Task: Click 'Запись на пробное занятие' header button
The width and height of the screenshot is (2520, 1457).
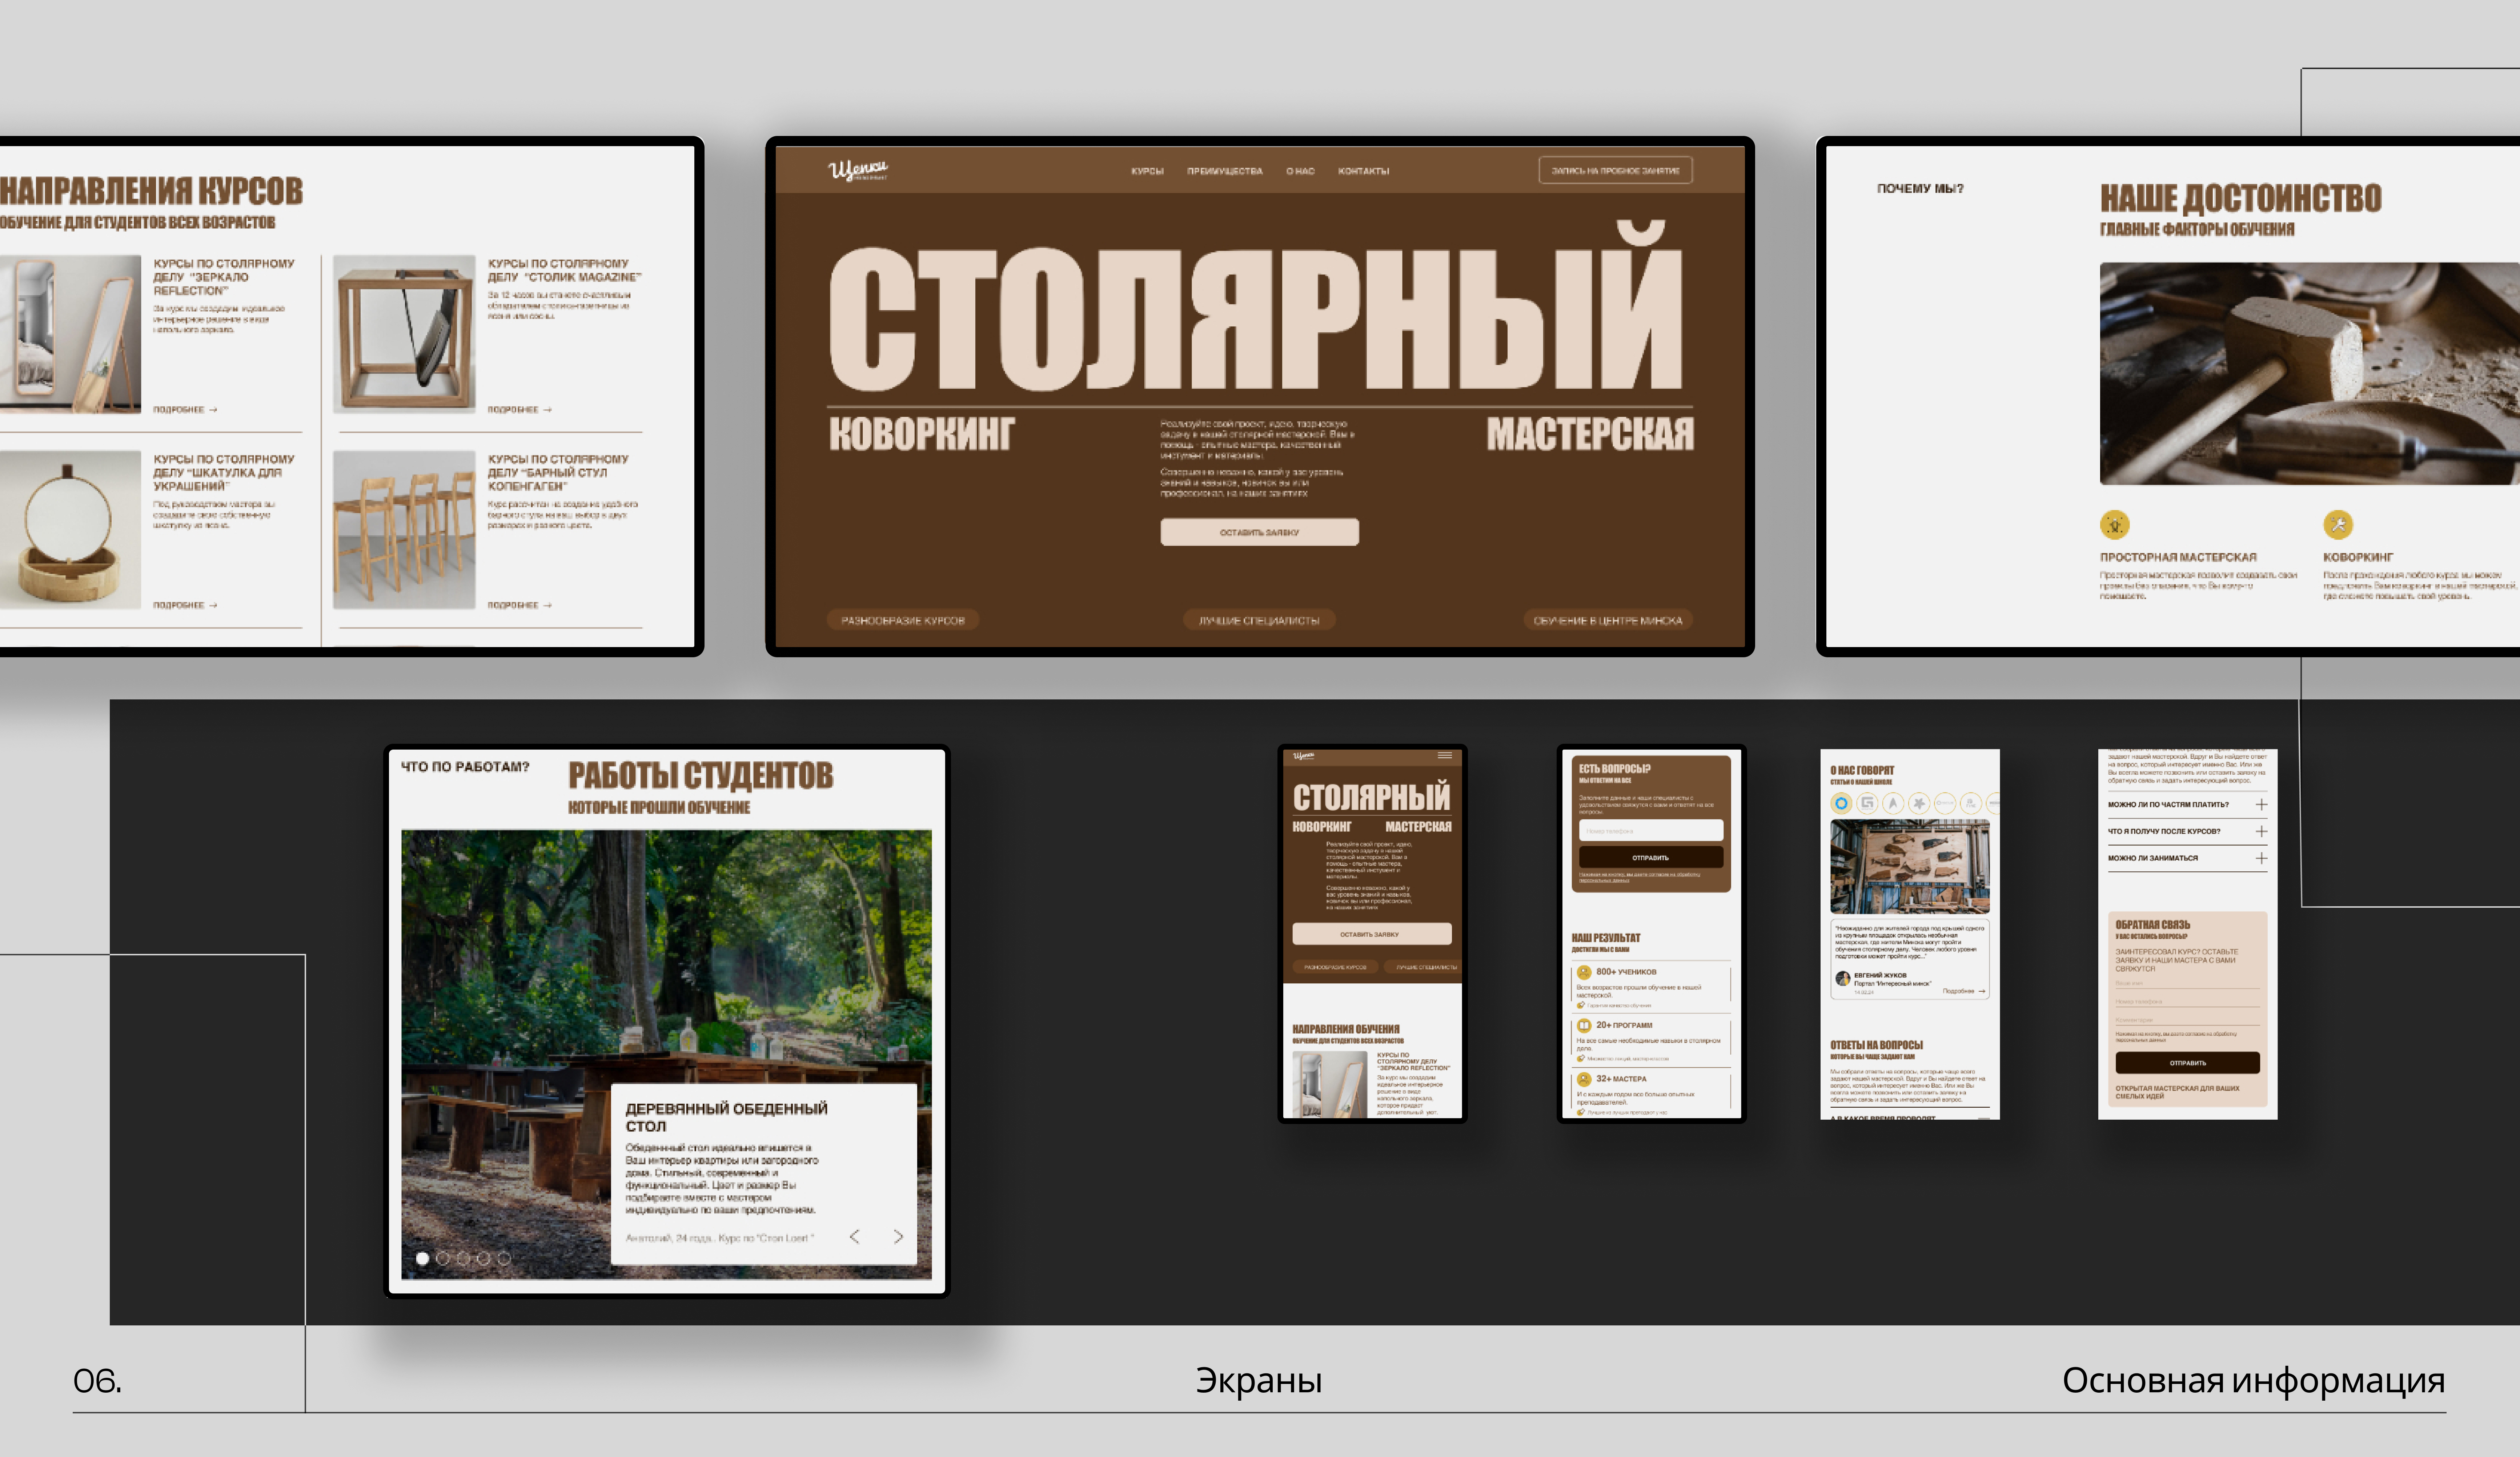Action: click(x=1615, y=171)
